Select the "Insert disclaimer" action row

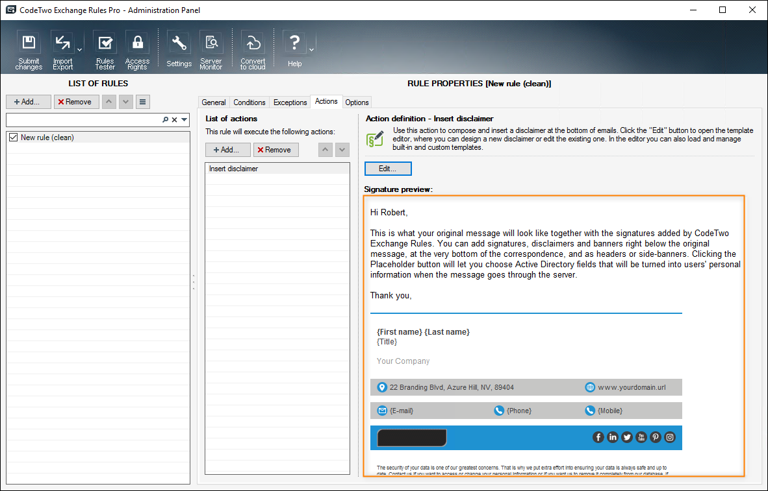point(277,169)
